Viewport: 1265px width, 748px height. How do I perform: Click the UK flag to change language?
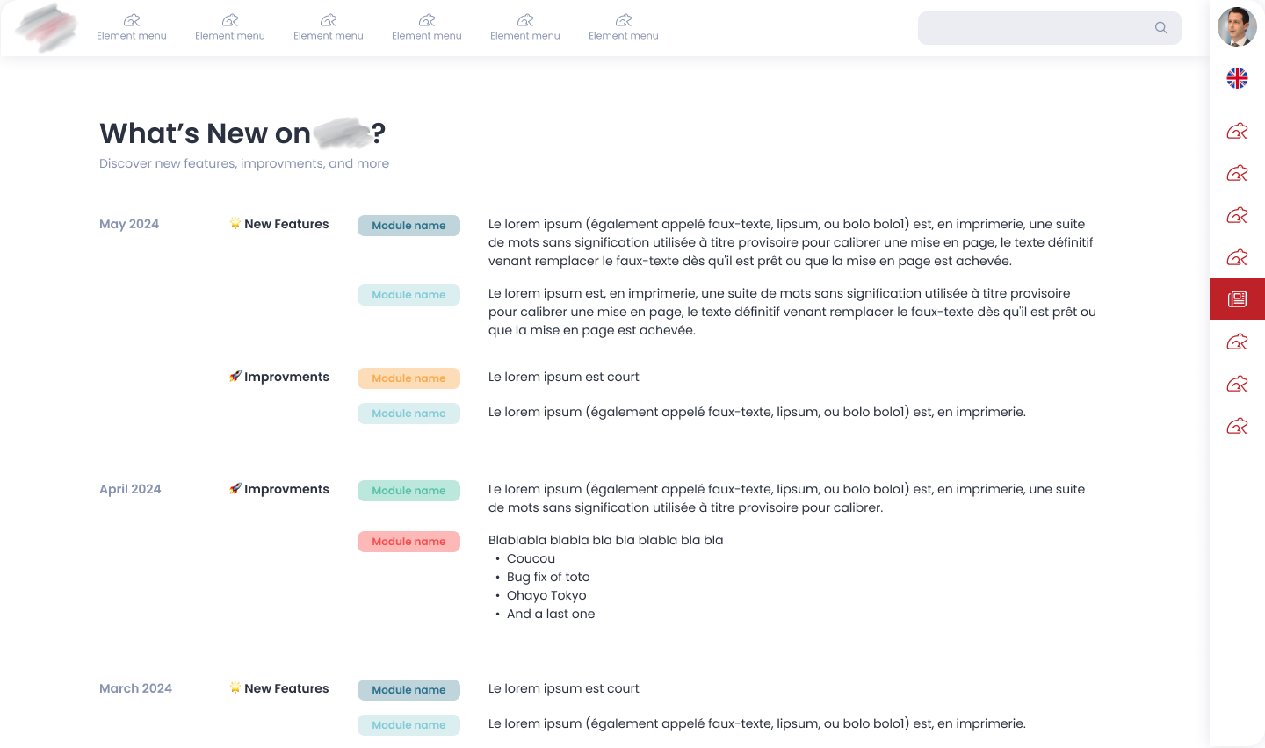click(x=1237, y=78)
